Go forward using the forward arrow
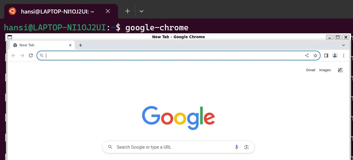Screen dimensions: 353x160 [22, 55]
